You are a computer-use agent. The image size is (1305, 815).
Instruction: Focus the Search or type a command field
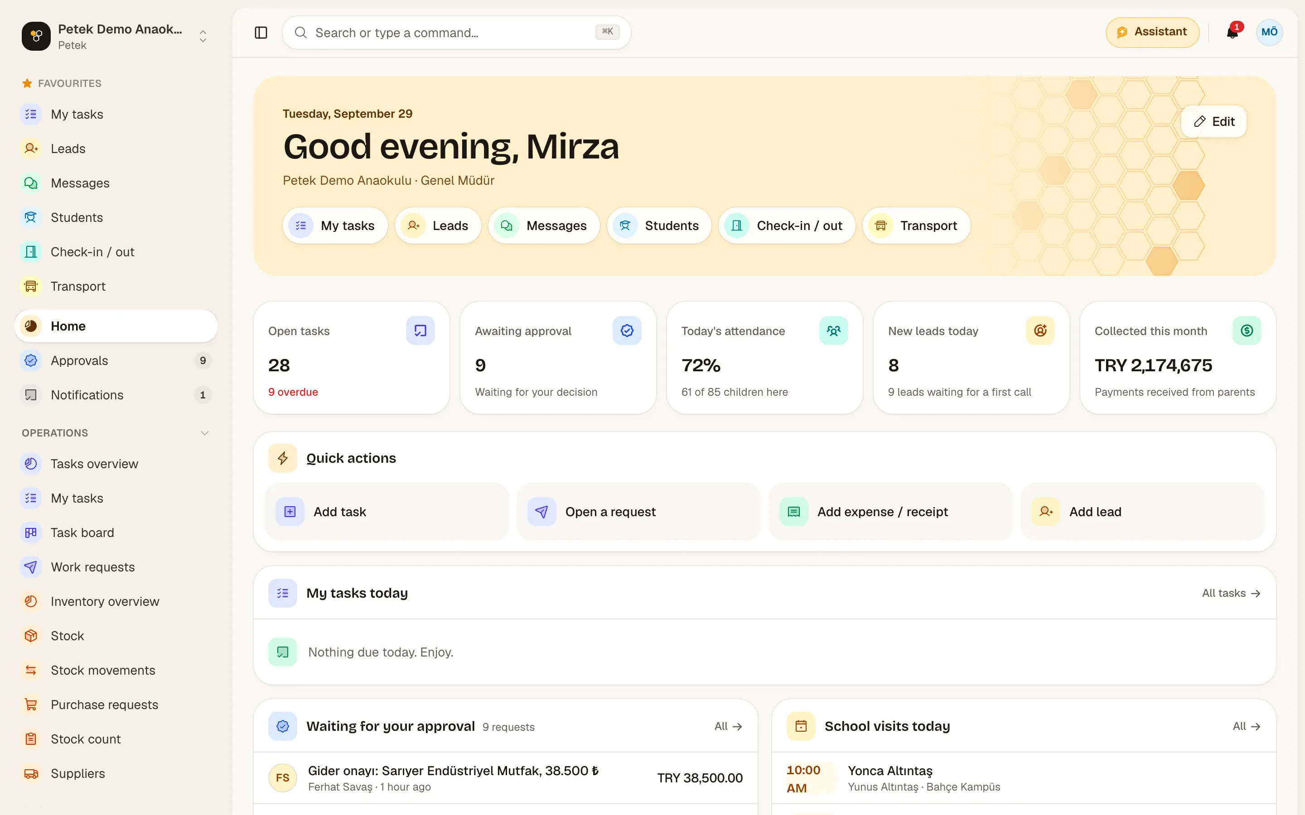456,33
